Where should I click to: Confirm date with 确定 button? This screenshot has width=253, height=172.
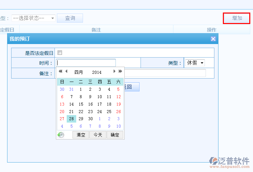tap(115, 135)
